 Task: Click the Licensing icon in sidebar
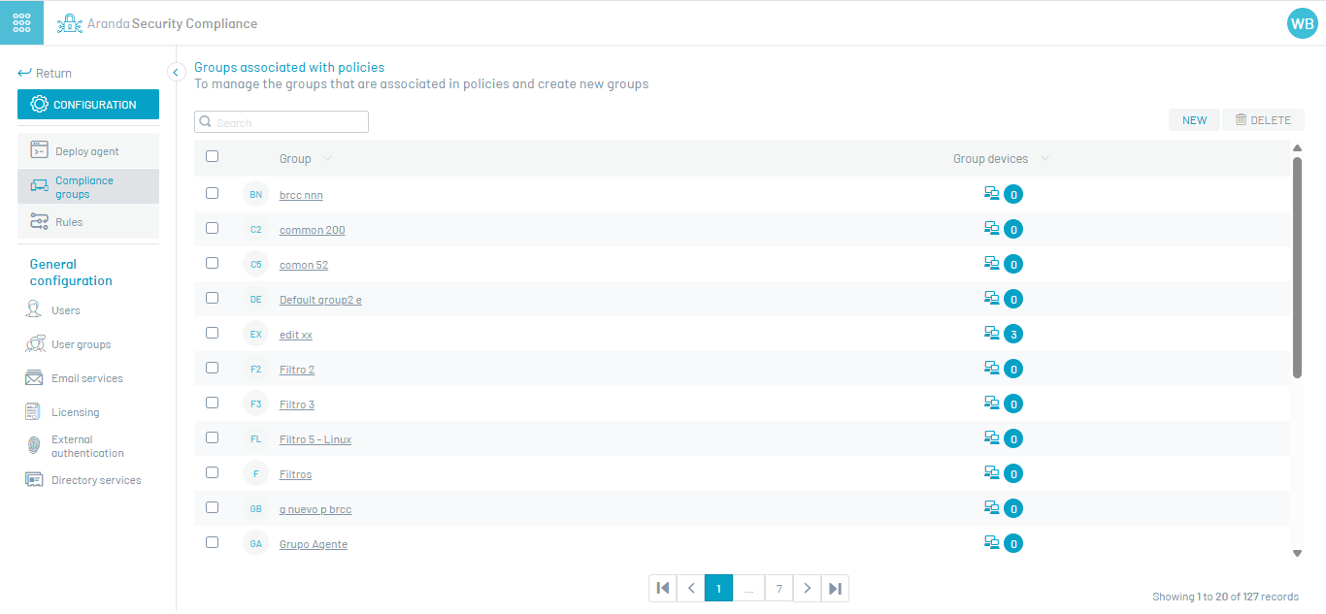pyautogui.click(x=34, y=412)
